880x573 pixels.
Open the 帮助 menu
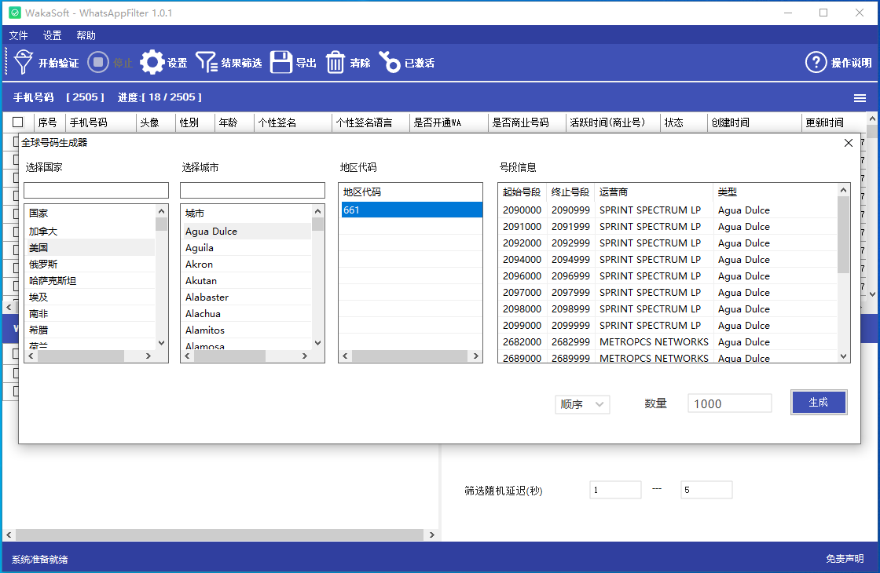pyautogui.click(x=86, y=35)
